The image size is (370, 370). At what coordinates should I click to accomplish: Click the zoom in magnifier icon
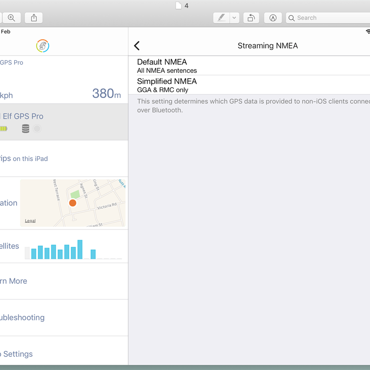point(11,18)
